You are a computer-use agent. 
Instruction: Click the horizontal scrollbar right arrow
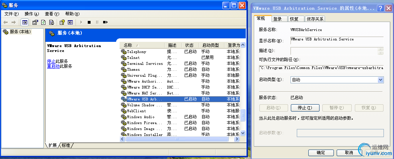pos(237,139)
